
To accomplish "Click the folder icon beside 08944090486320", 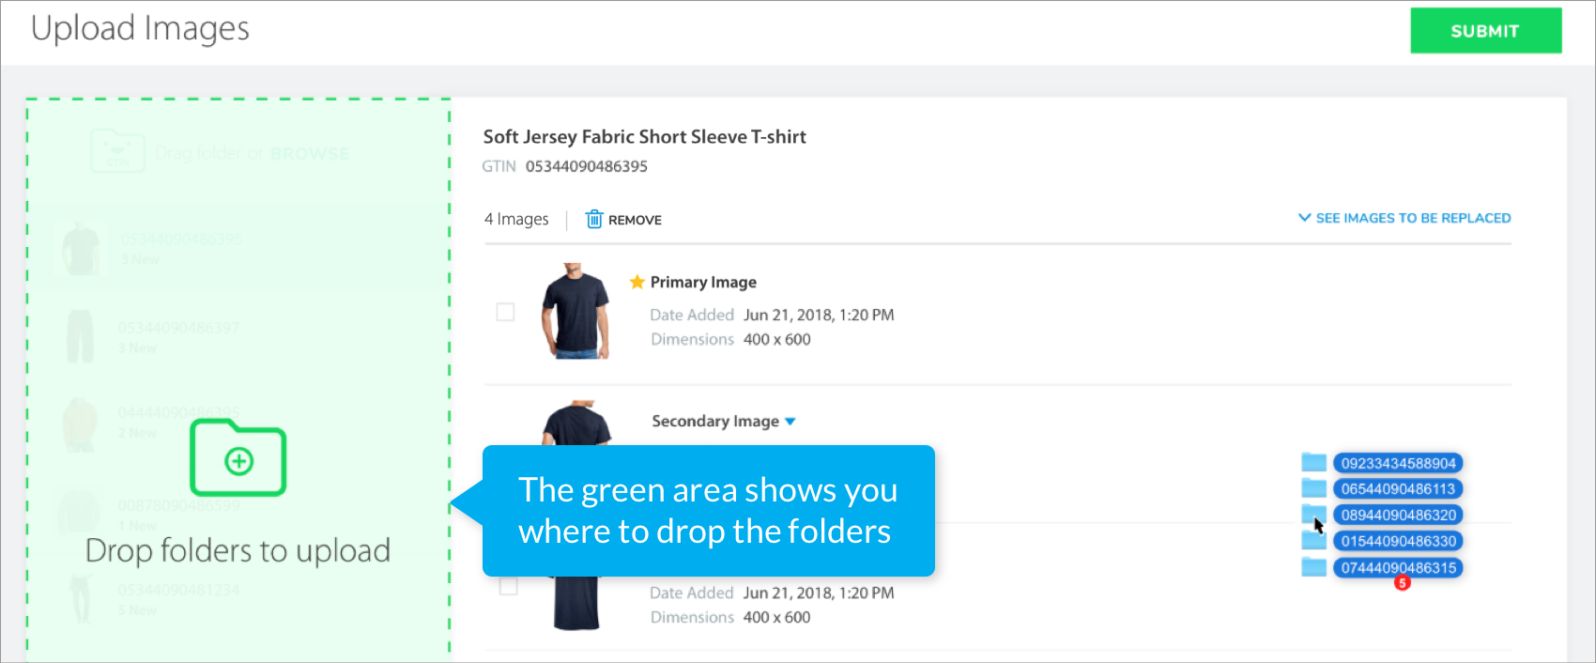I will pyautogui.click(x=1314, y=515).
